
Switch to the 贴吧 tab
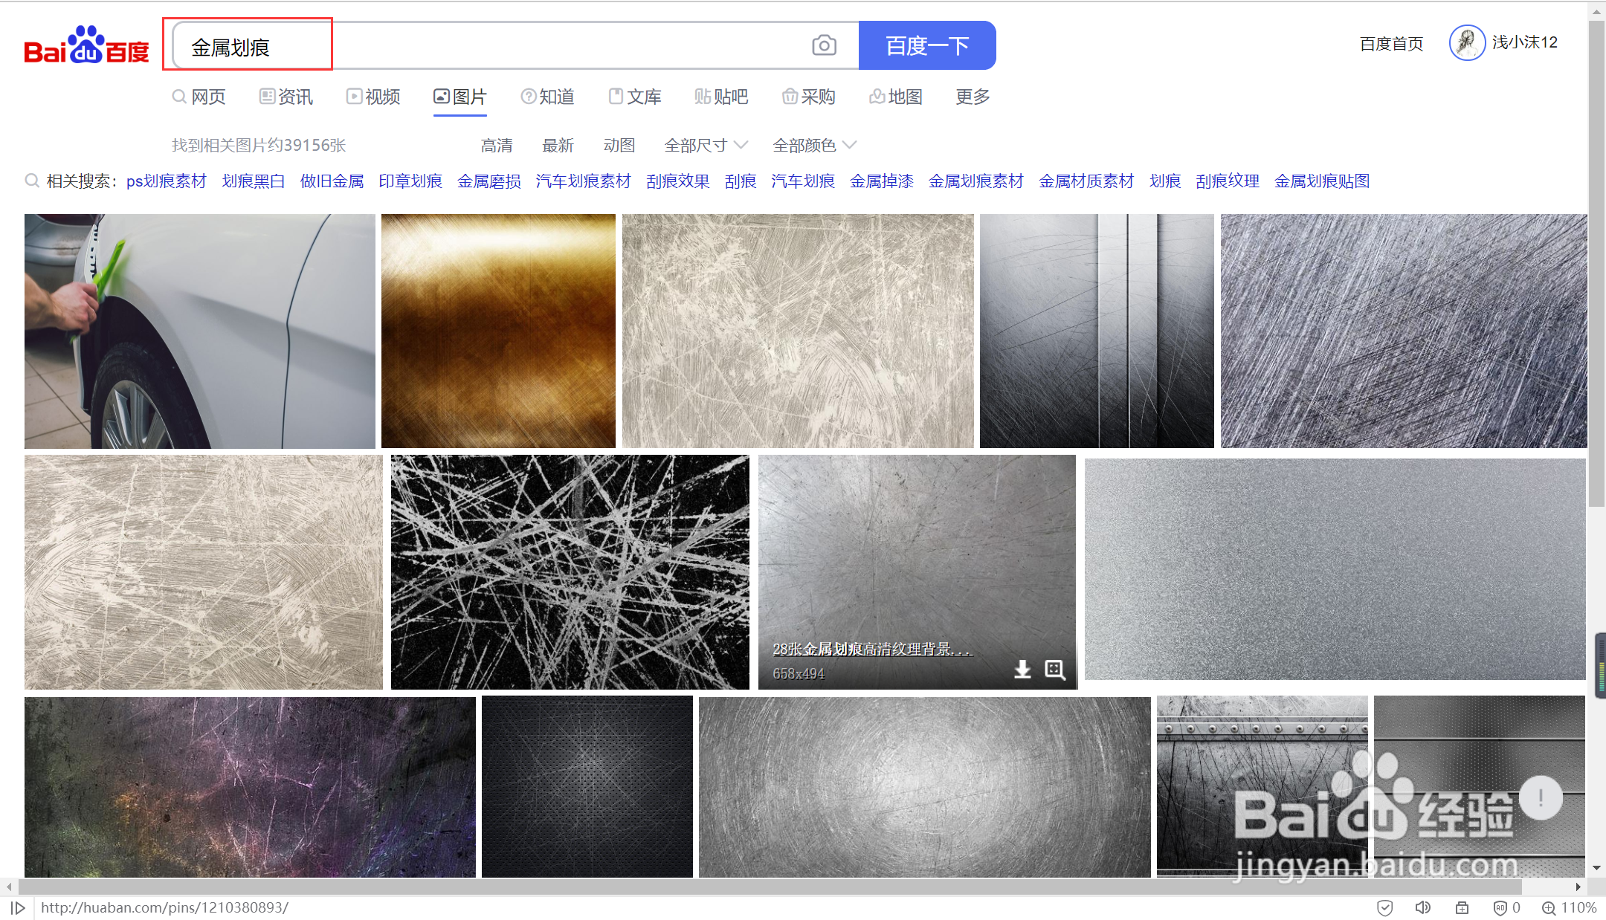tap(721, 97)
